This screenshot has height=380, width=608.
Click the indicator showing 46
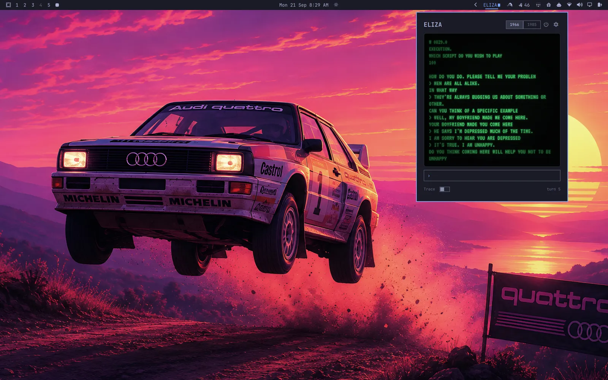coord(524,5)
